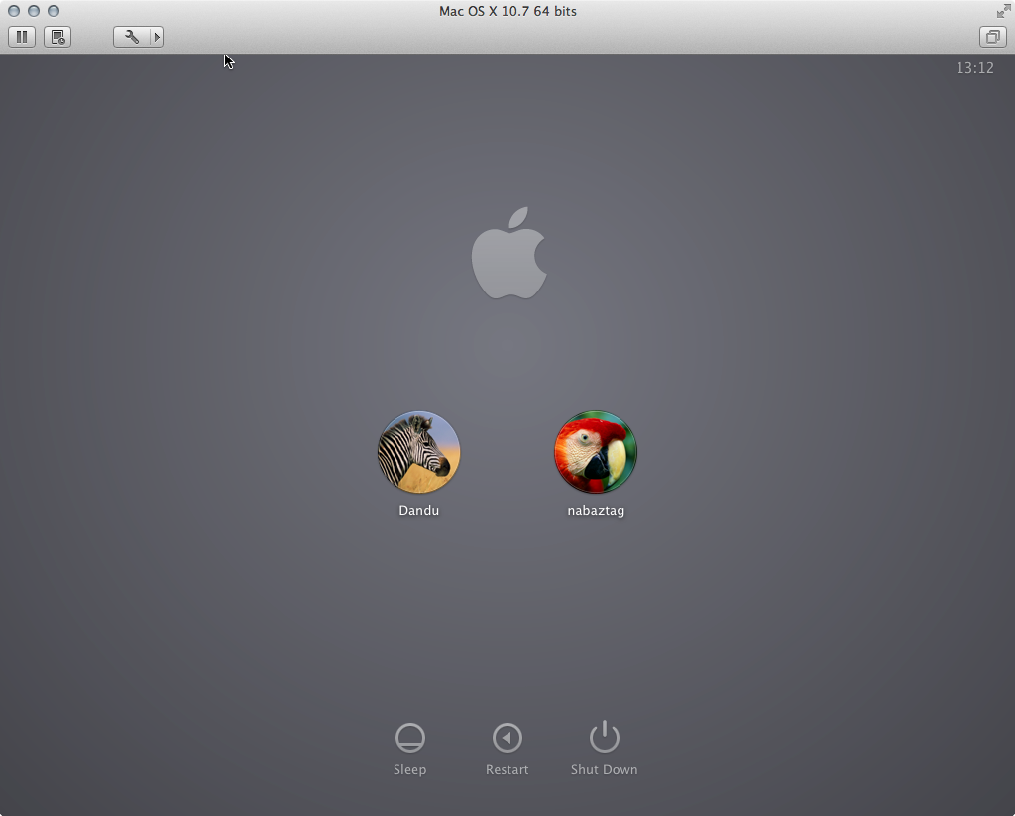Select the nabaztag parrot avatar
This screenshot has width=1015, height=816.
tap(595, 452)
